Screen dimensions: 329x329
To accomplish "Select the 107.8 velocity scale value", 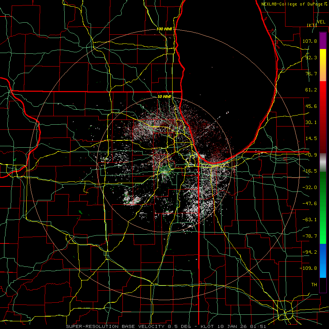I will click(x=310, y=41).
